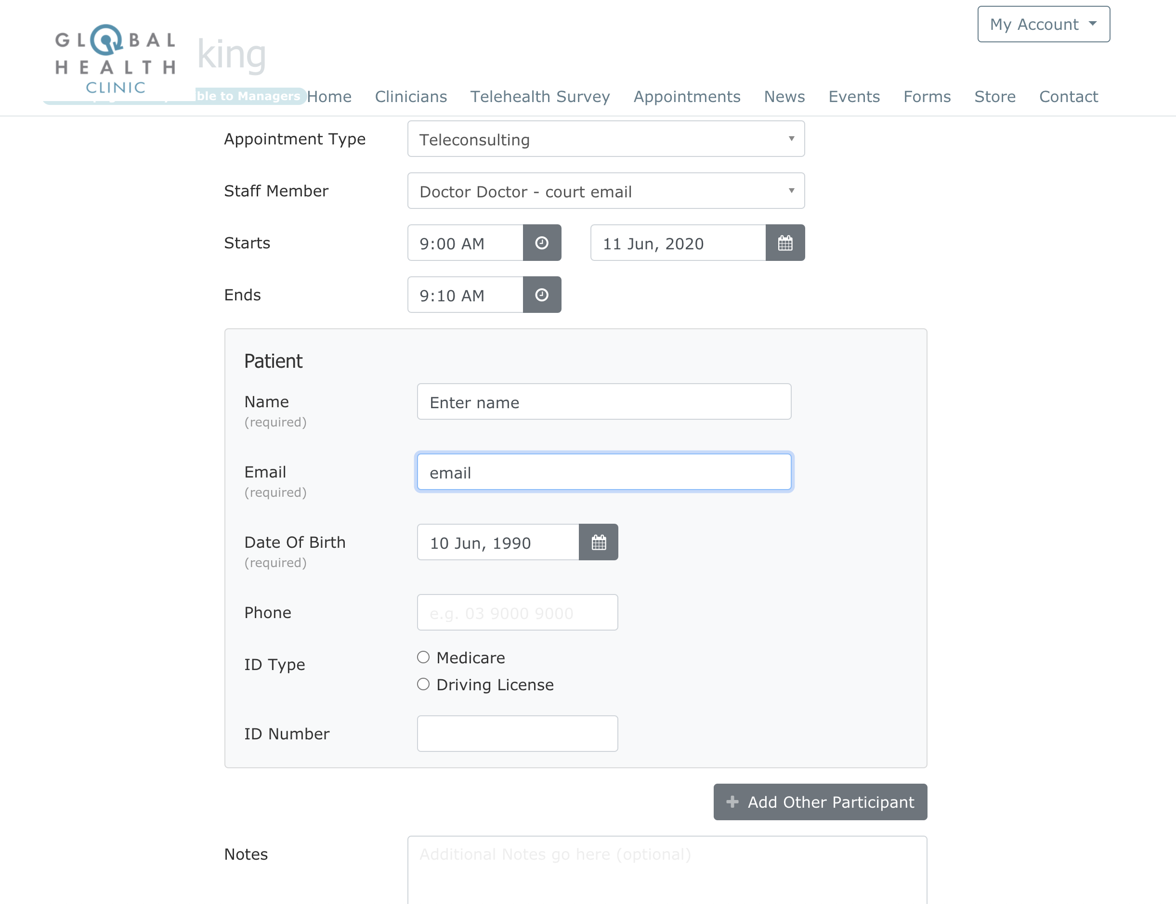This screenshot has width=1176, height=904.
Task: Click the Add Other Participant button
Action: pyautogui.click(x=820, y=802)
